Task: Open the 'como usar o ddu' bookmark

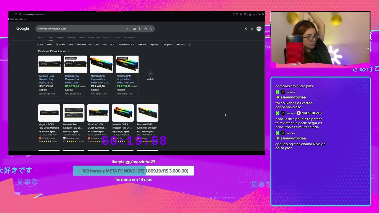Action: [x=18, y=19]
